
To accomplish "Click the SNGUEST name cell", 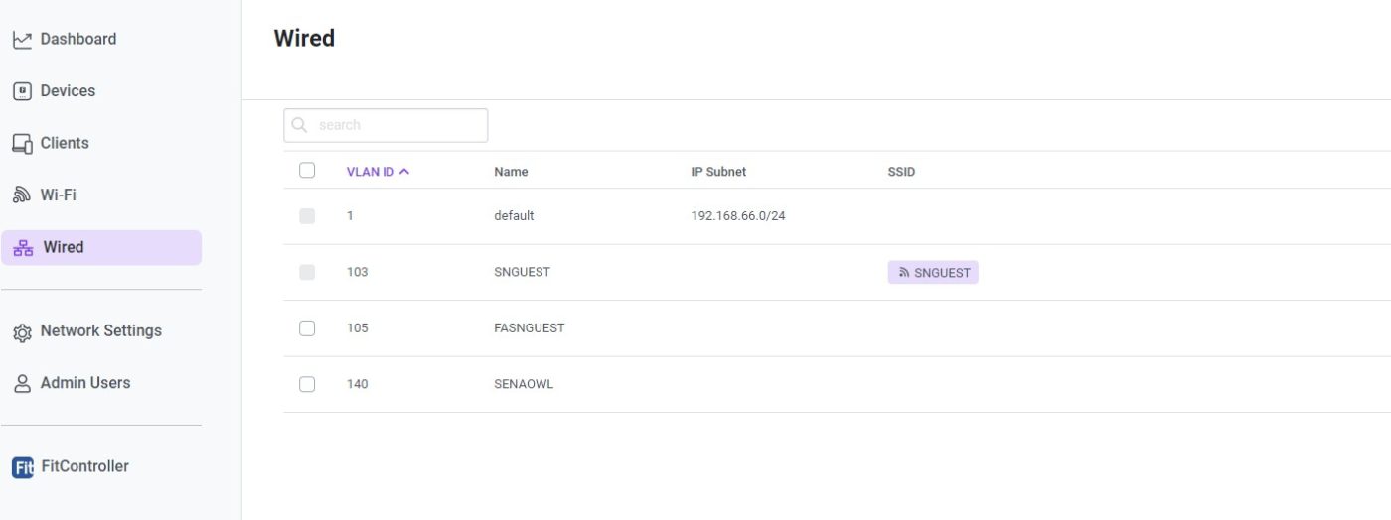I will click(522, 272).
